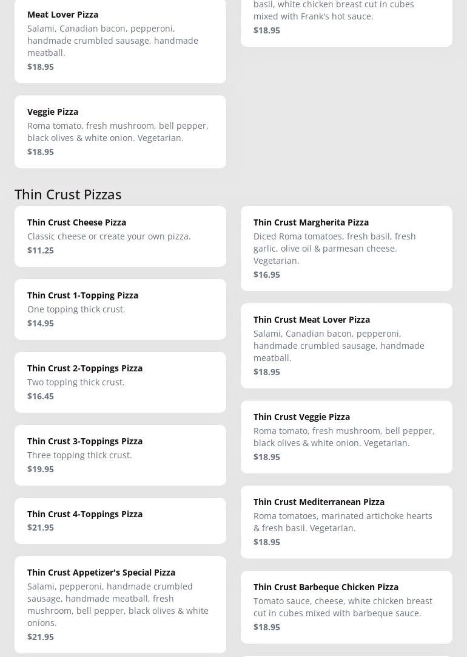Open the Meat Lover Pizza item
The width and height of the screenshot is (467, 657).
(x=120, y=40)
